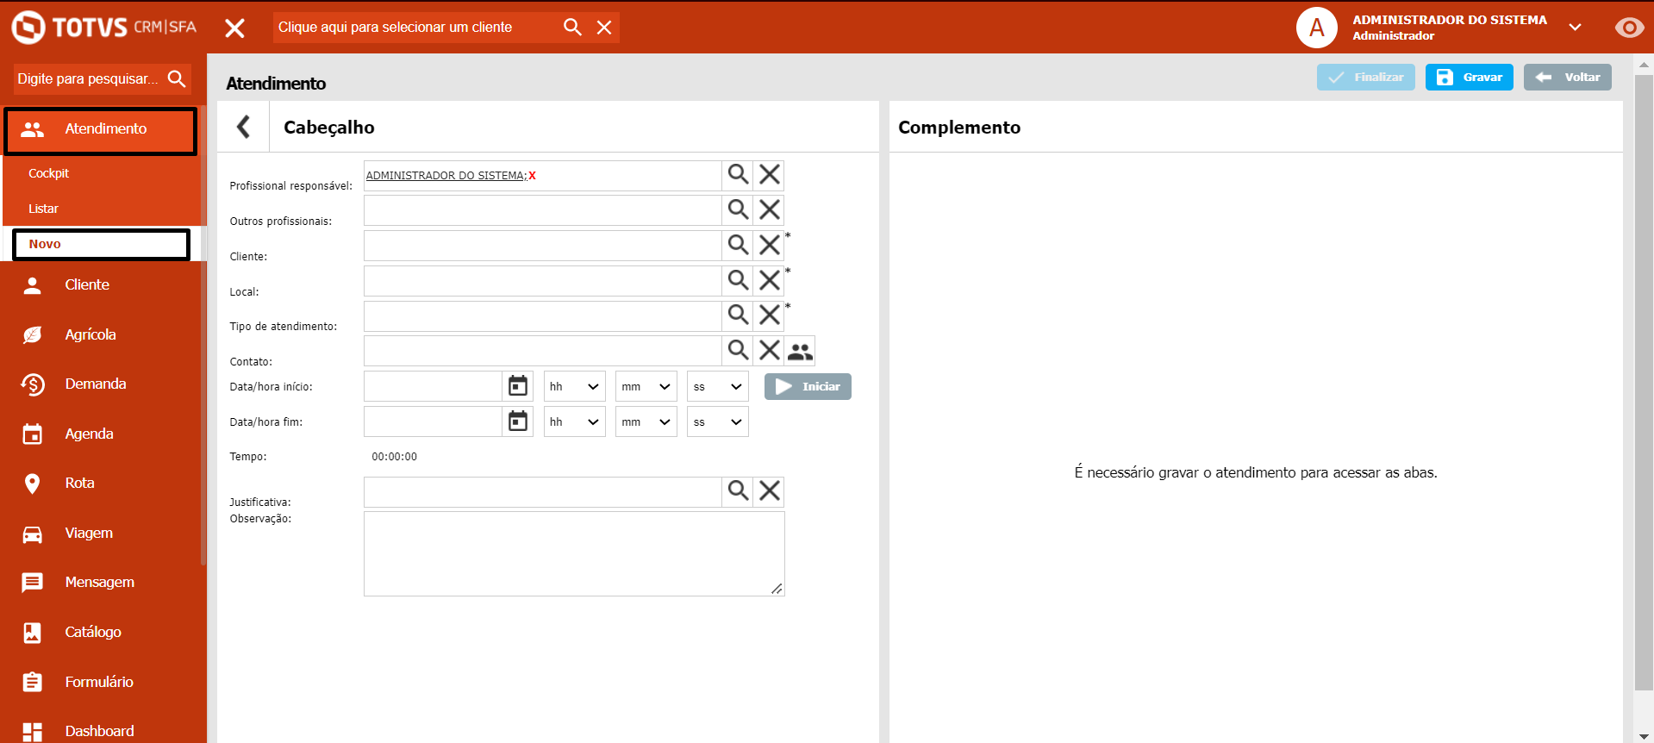Clear the selected client in top bar

tap(604, 28)
